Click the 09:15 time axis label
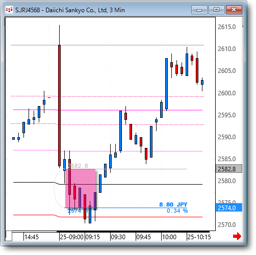256x255 pixels. click(x=93, y=237)
